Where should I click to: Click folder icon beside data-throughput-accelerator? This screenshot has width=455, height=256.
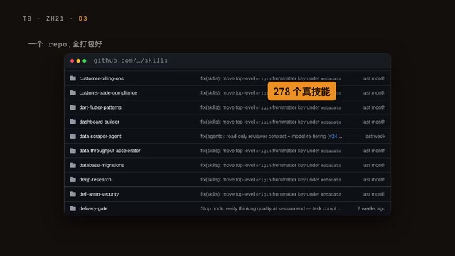coord(73,151)
